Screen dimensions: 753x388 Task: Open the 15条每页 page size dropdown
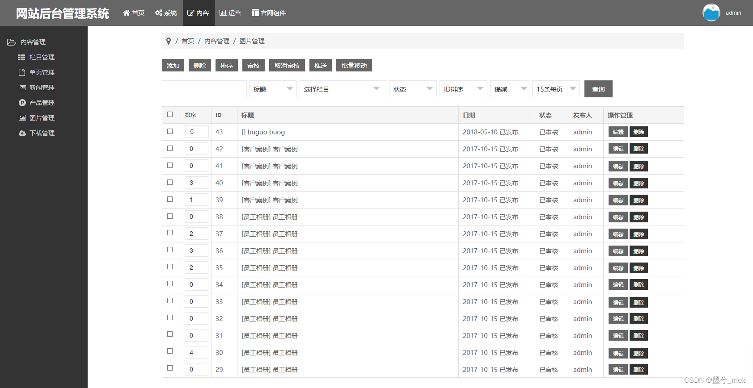(556, 89)
